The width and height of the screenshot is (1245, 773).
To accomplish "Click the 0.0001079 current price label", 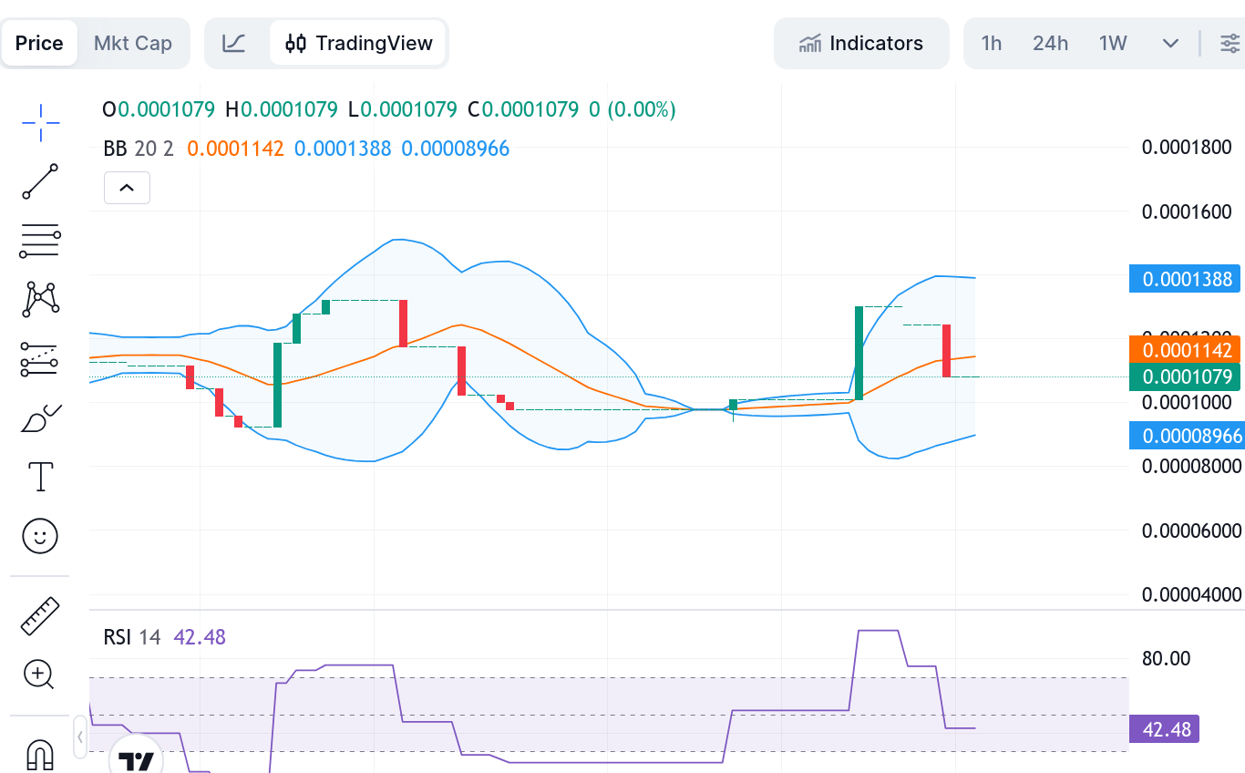I will click(1186, 376).
